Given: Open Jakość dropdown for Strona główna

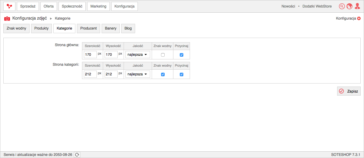Looking at the screenshot, I should (x=138, y=55).
